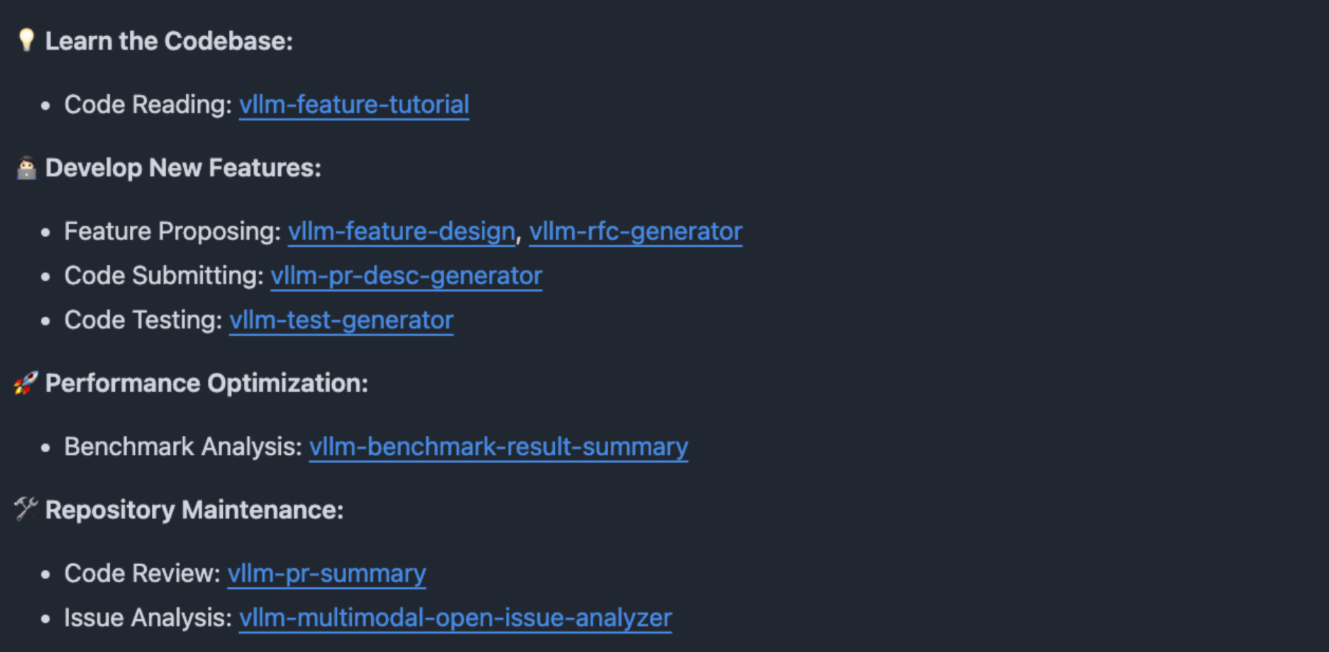Open the vllm-pr-desc-generator link
The image size is (1329, 652).
point(406,276)
